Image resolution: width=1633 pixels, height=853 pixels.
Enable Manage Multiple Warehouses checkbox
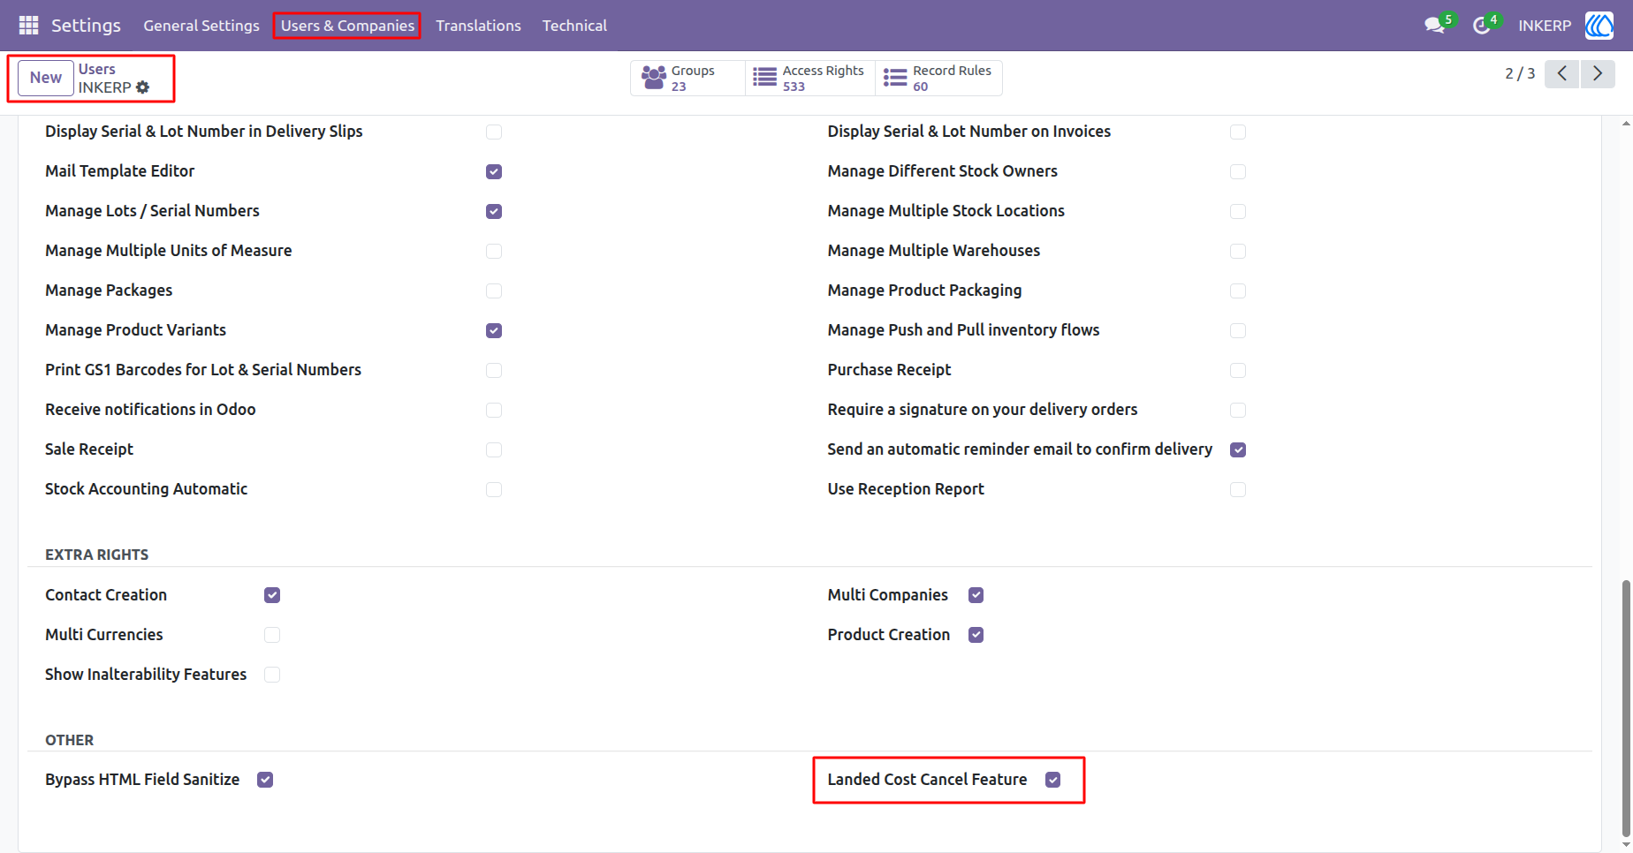[1238, 251]
